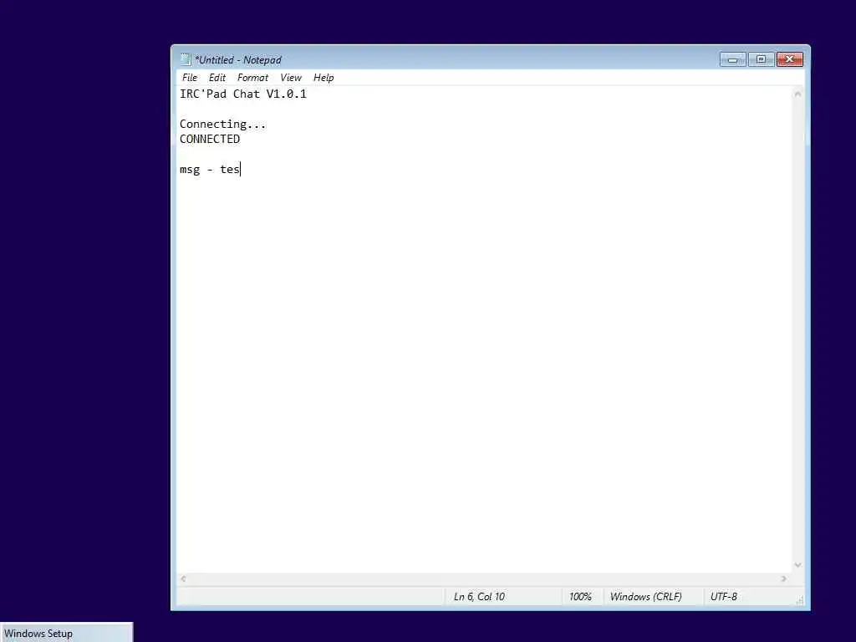The height and width of the screenshot is (642, 856).
Task: Click the "msg - tes" line
Action: coord(210,169)
